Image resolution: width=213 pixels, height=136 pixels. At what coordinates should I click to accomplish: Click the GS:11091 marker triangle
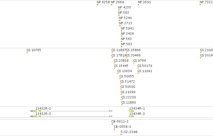[x=138, y=74]
